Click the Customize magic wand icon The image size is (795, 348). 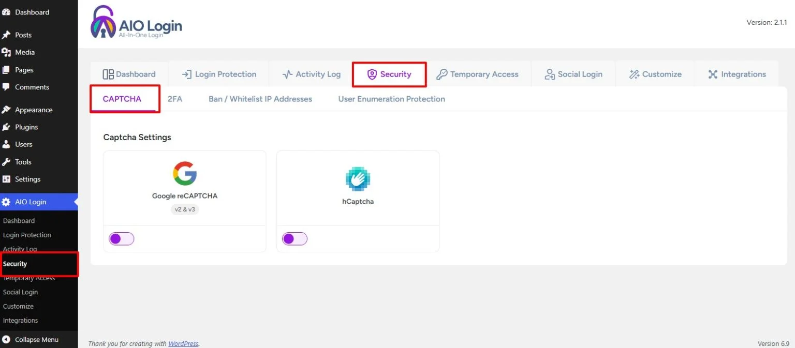pyautogui.click(x=634, y=74)
